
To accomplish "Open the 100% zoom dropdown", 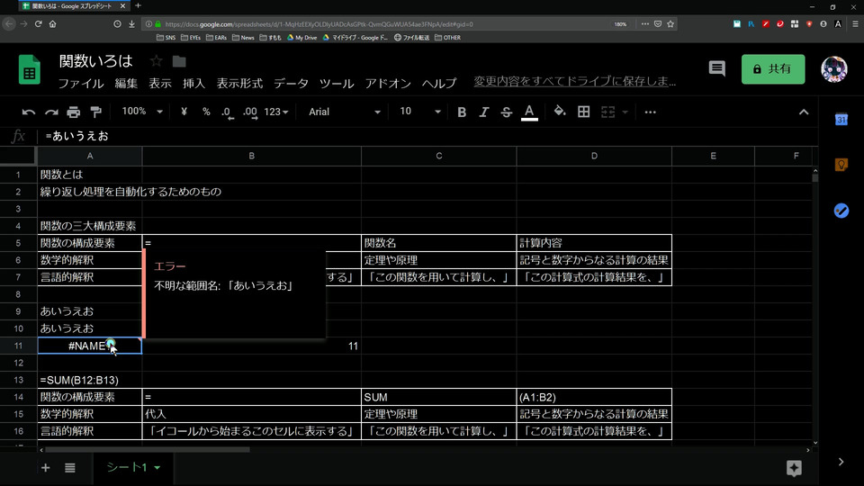I will pyautogui.click(x=142, y=112).
